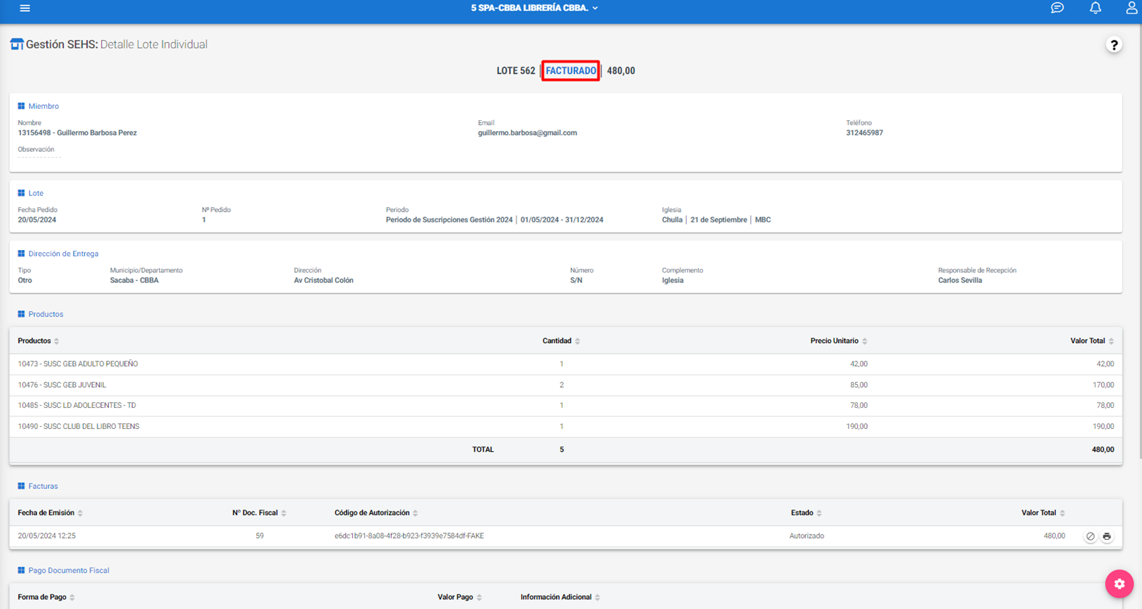Click the Lote section grid icon
This screenshot has height=609, width=1142.
click(21, 193)
